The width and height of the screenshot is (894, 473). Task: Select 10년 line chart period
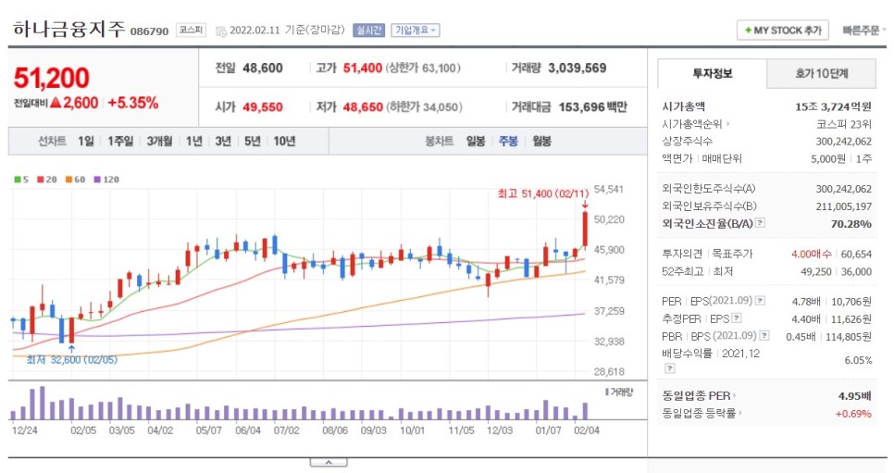click(x=284, y=141)
